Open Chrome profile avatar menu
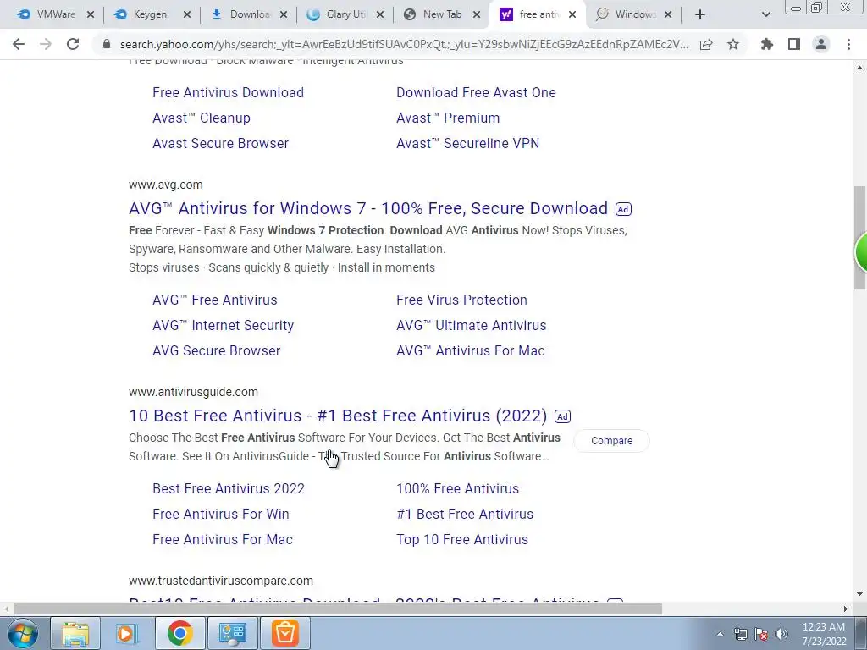This screenshot has width=867, height=650. point(821,44)
